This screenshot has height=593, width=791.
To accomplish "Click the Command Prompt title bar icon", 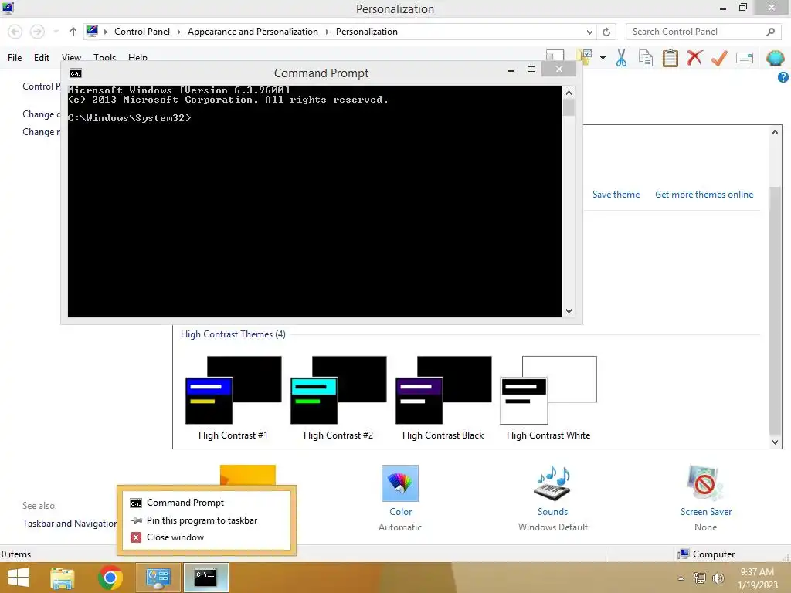I will (x=76, y=73).
